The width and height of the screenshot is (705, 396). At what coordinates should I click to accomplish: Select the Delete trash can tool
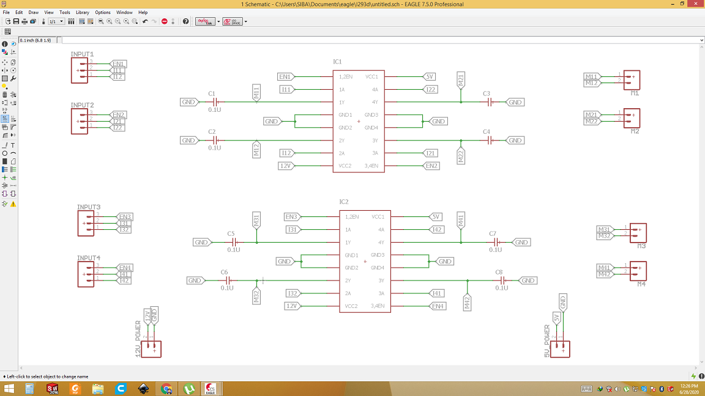click(4, 95)
